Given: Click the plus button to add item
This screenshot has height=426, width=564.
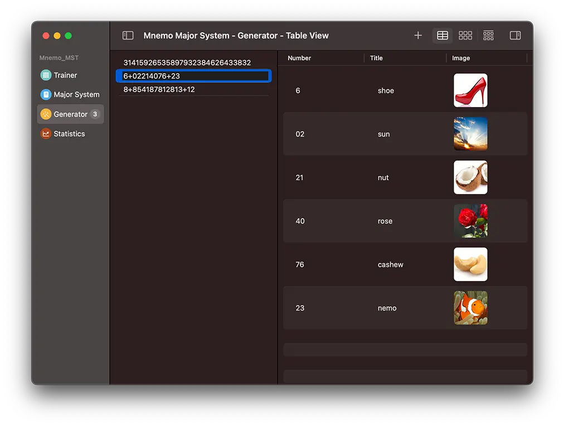Looking at the screenshot, I should [417, 35].
